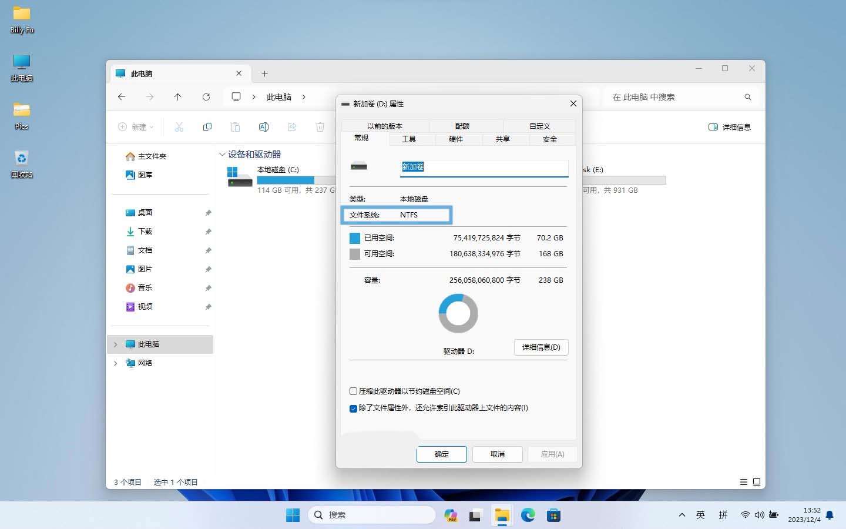The width and height of the screenshot is (846, 529).
Task: Toggle the 详细信息 details pane
Action: [x=730, y=127]
